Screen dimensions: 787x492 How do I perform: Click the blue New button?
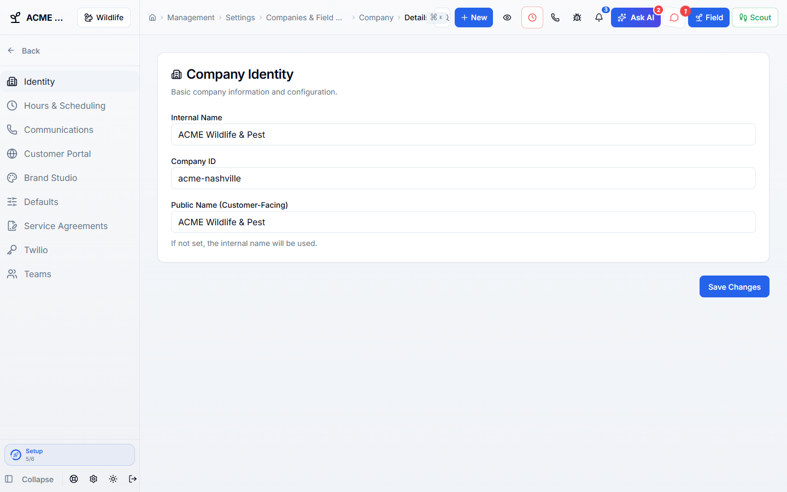474,17
